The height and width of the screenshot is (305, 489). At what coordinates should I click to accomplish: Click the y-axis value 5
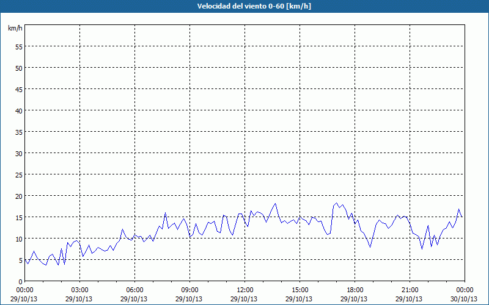(21, 260)
